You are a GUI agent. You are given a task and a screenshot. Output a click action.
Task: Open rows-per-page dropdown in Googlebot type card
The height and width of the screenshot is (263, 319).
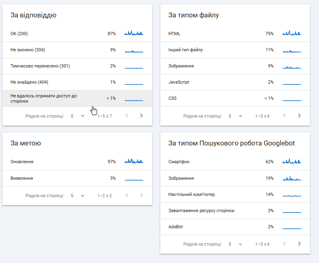pyautogui.click(x=235, y=244)
